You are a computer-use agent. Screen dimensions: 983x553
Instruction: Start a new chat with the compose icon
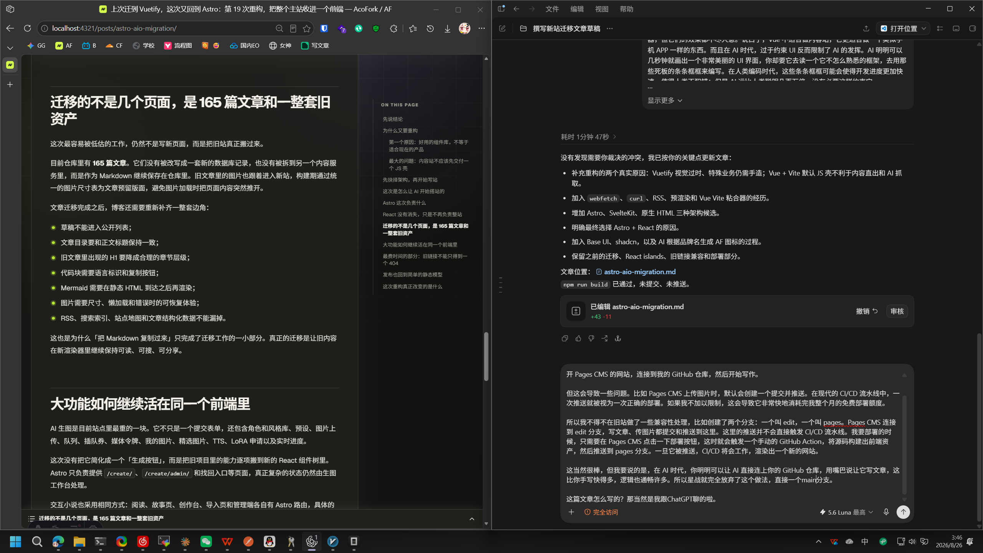point(502,28)
